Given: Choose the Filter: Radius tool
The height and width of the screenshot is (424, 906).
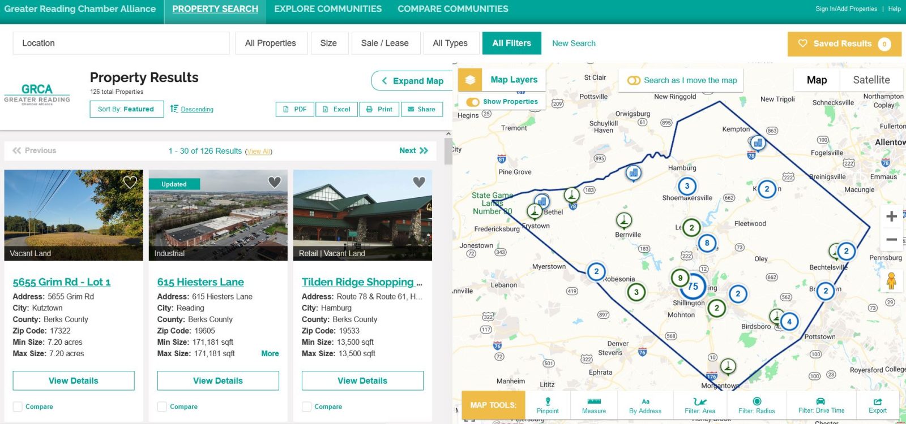Looking at the screenshot, I should pos(757,405).
